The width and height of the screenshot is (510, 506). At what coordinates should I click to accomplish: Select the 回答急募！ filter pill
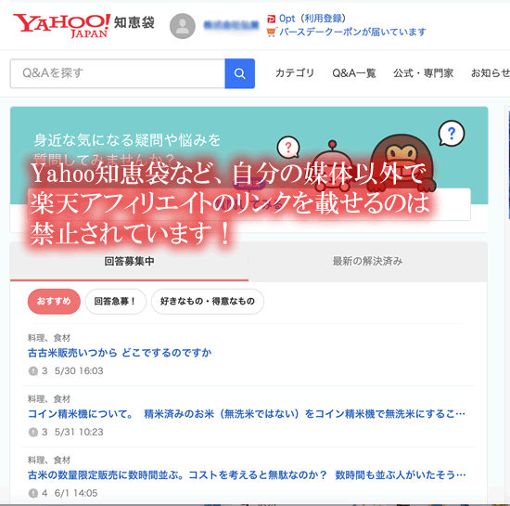click(x=116, y=302)
